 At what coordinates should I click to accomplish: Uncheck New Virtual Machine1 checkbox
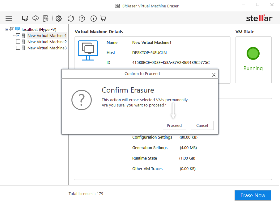point(18,35)
